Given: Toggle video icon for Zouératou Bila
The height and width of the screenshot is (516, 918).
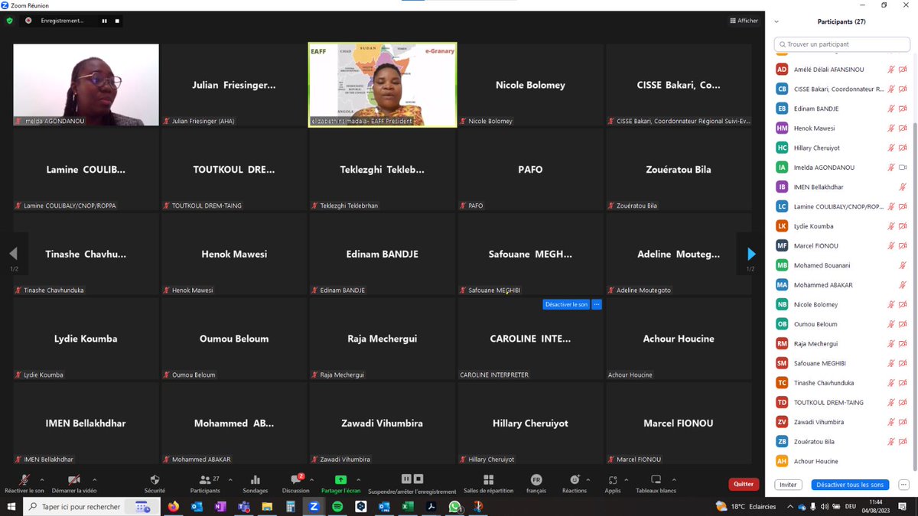Looking at the screenshot, I should tap(903, 441).
